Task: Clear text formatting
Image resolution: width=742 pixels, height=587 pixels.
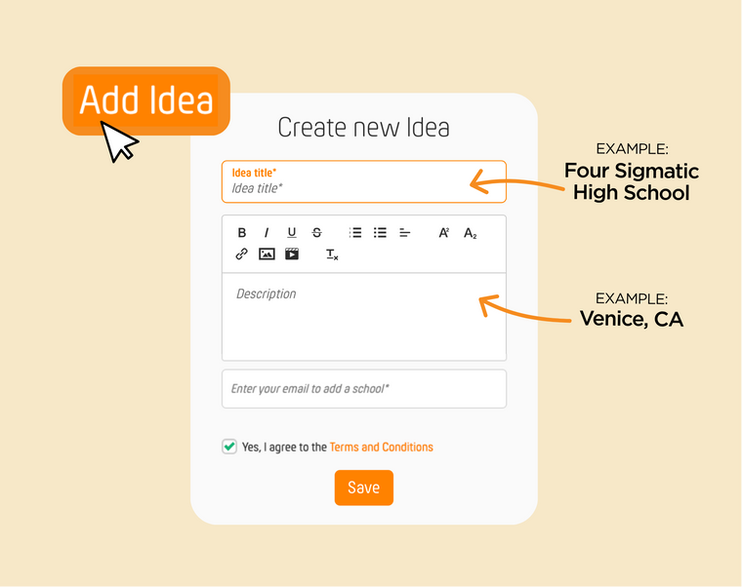Action: 332,254
